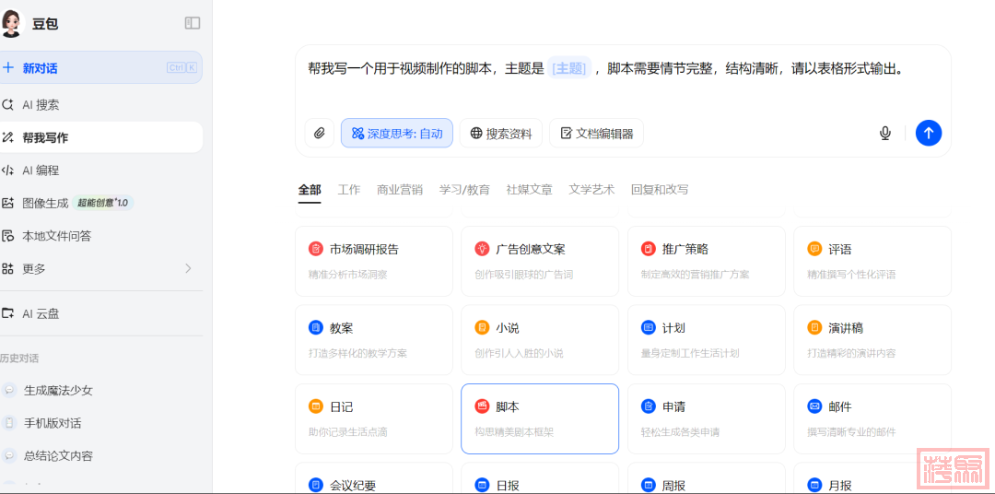
Task: Open the 总结论文内容 history conversation
Action: 101,456
